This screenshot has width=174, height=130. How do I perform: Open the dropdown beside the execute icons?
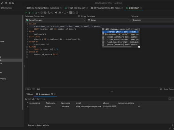click(x=38, y=13)
